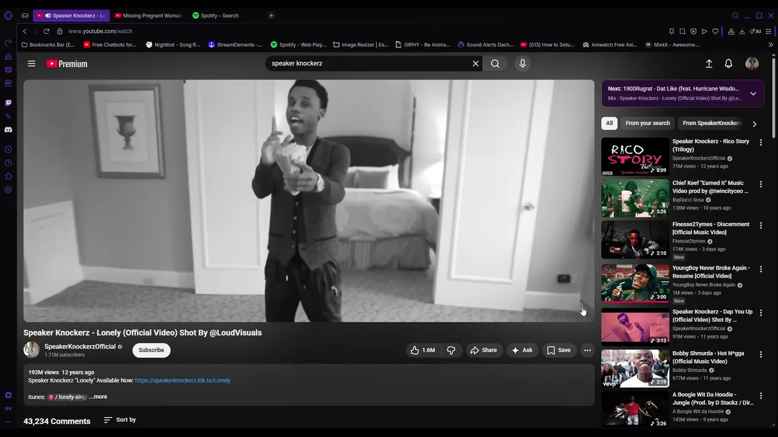Reload the current page
778x437 pixels.
click(x=46, y=31)
